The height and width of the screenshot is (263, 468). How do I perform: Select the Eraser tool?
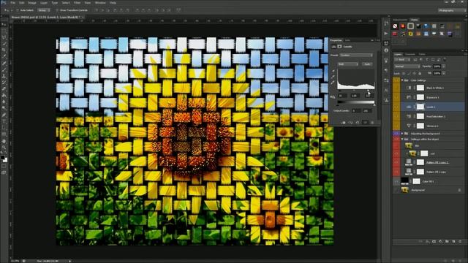pos(4,89)
